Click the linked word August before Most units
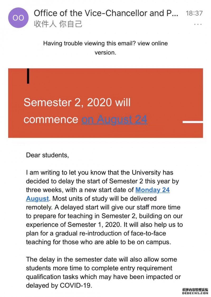The height and width of the screenshot is (297, 211). tap(37, 199)
